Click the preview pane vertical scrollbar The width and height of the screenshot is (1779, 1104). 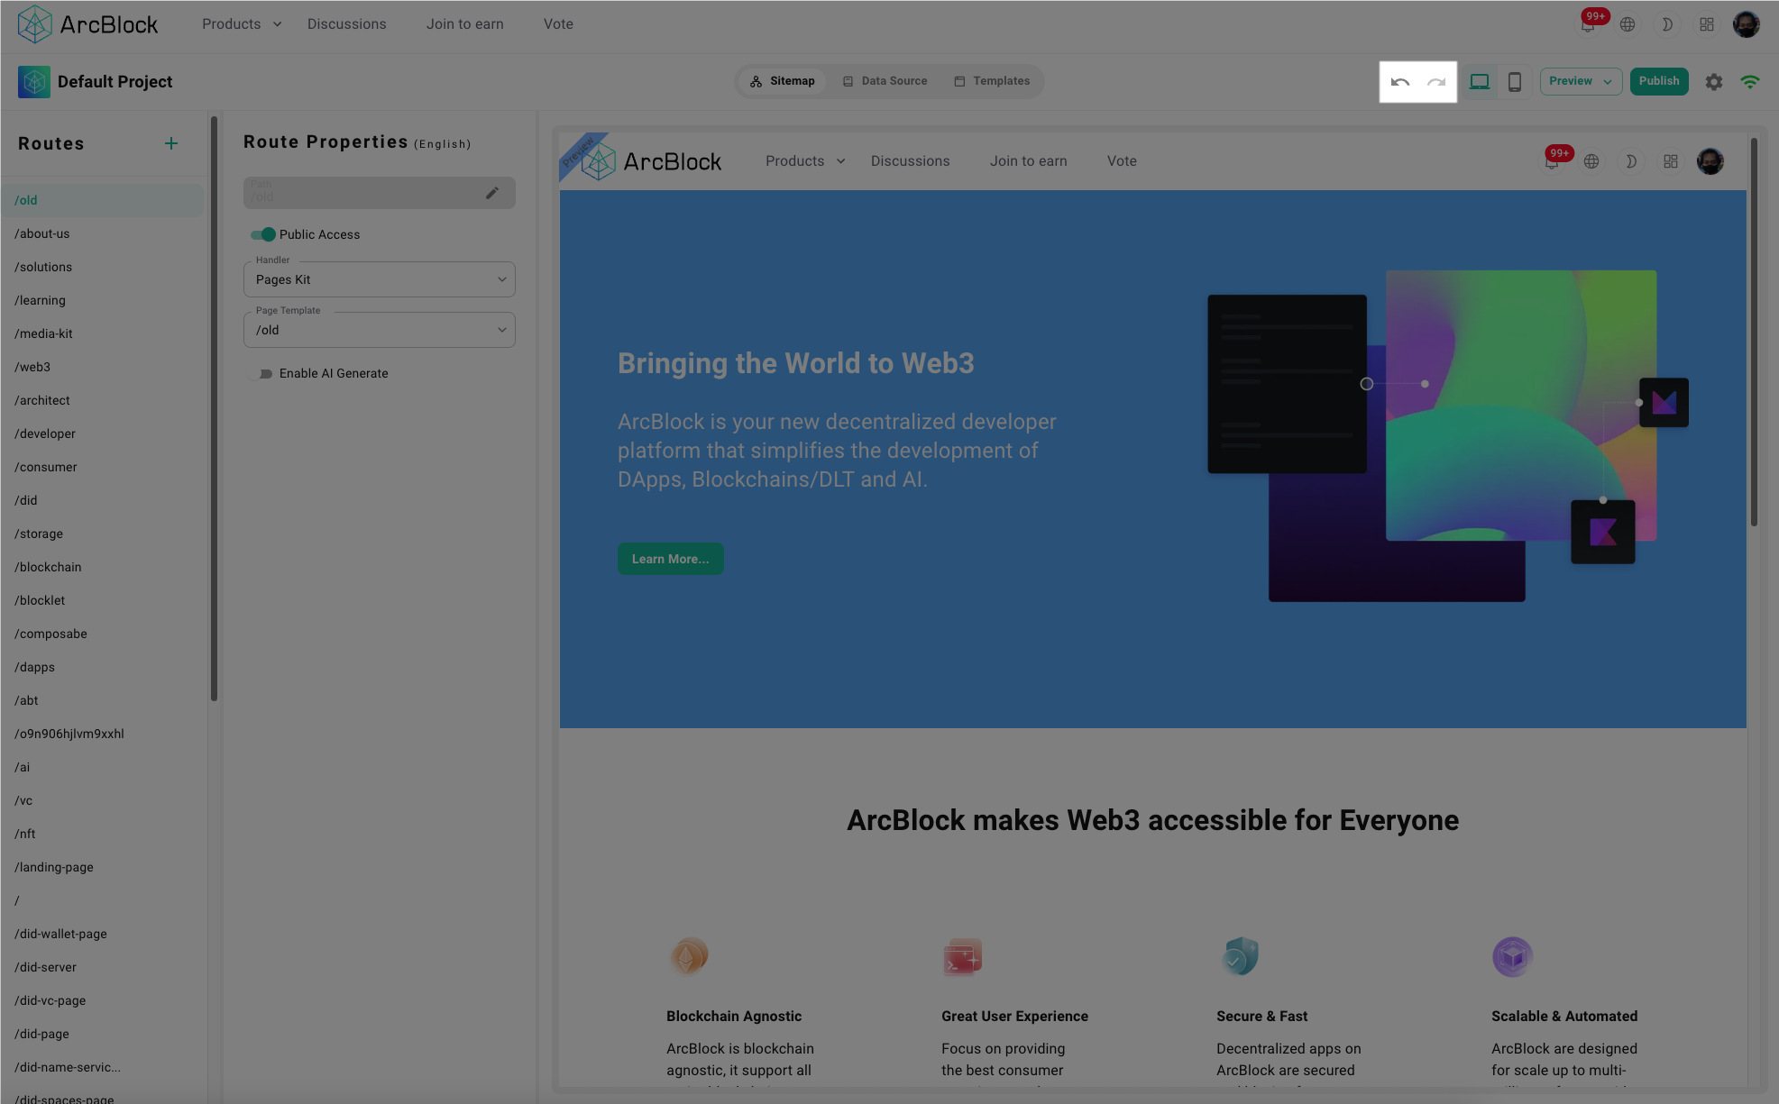(x=1754, y=333)
